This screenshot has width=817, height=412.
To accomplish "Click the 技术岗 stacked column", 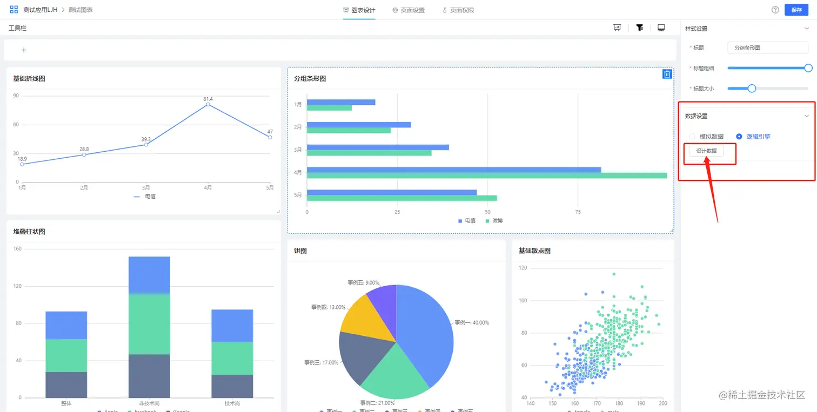I will click(232, 354).
